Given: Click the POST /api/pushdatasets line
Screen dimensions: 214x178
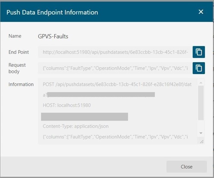Looking at the screenshot, I should (117, 84).
